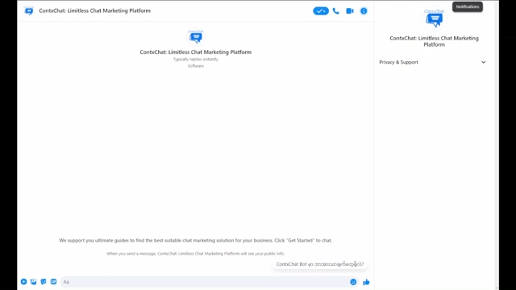
Task: Open the plus more-actions menu
Action: 23,282
